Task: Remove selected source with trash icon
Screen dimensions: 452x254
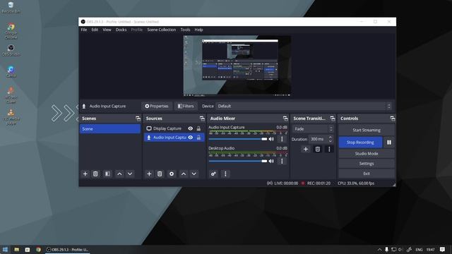Action: [160, 174]
